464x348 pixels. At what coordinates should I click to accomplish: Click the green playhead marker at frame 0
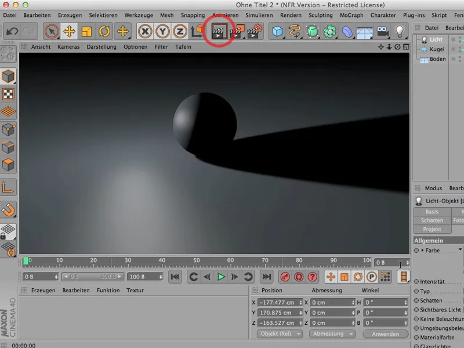pyautogui.click(x=26, y=260)
